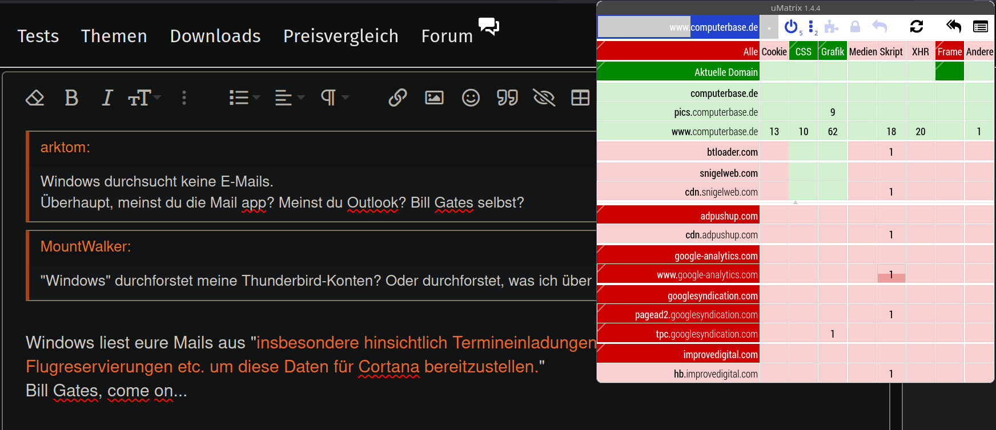Click the uMatrix puzzle piece icon

(832, 27)
